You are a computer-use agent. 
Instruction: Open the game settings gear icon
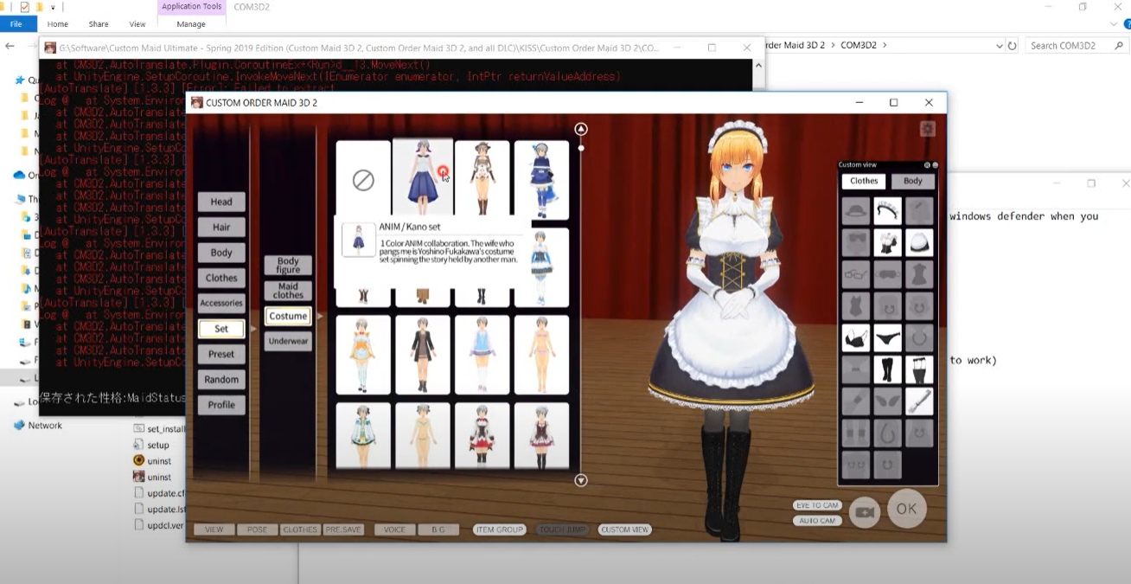tap(928, 129)
